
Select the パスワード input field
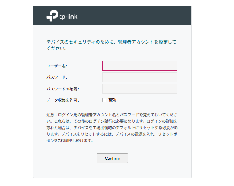(140, 77)
